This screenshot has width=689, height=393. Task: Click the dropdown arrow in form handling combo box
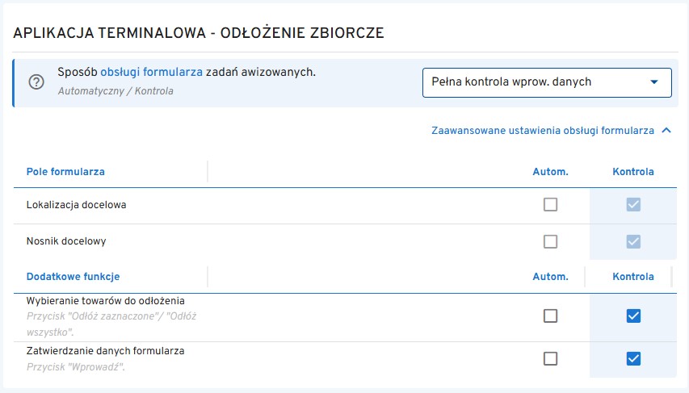coord(653,82)
